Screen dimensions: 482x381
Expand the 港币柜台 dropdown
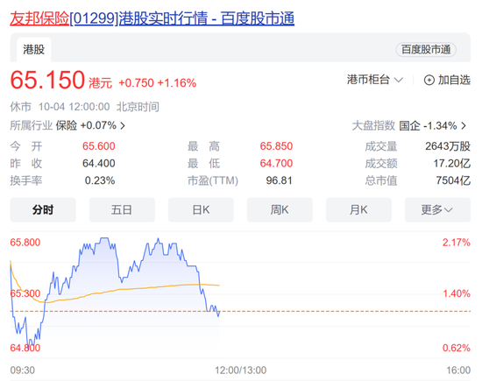[375, 80]
